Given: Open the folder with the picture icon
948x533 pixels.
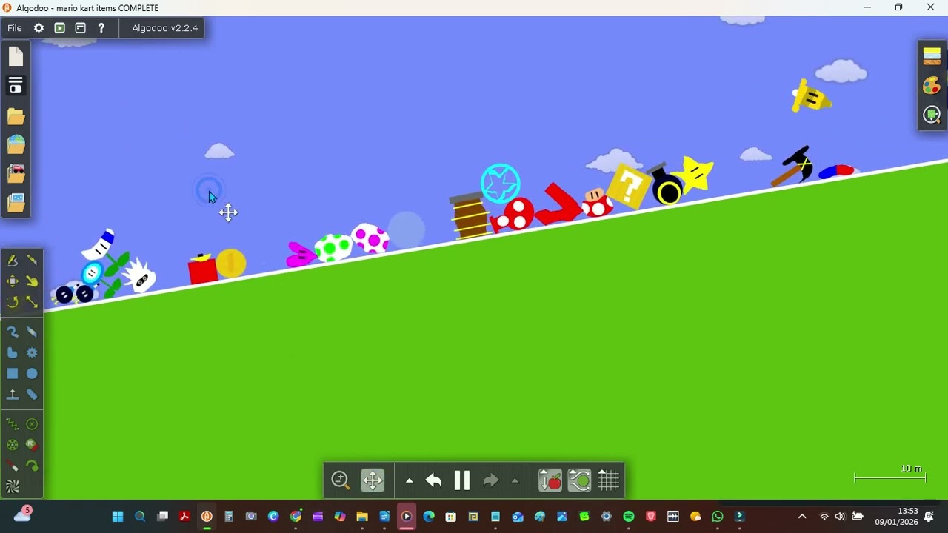Looking at the screenshot, I should click(16, 202).
